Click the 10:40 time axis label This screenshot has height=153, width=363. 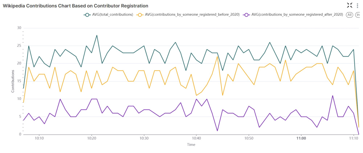196,138
